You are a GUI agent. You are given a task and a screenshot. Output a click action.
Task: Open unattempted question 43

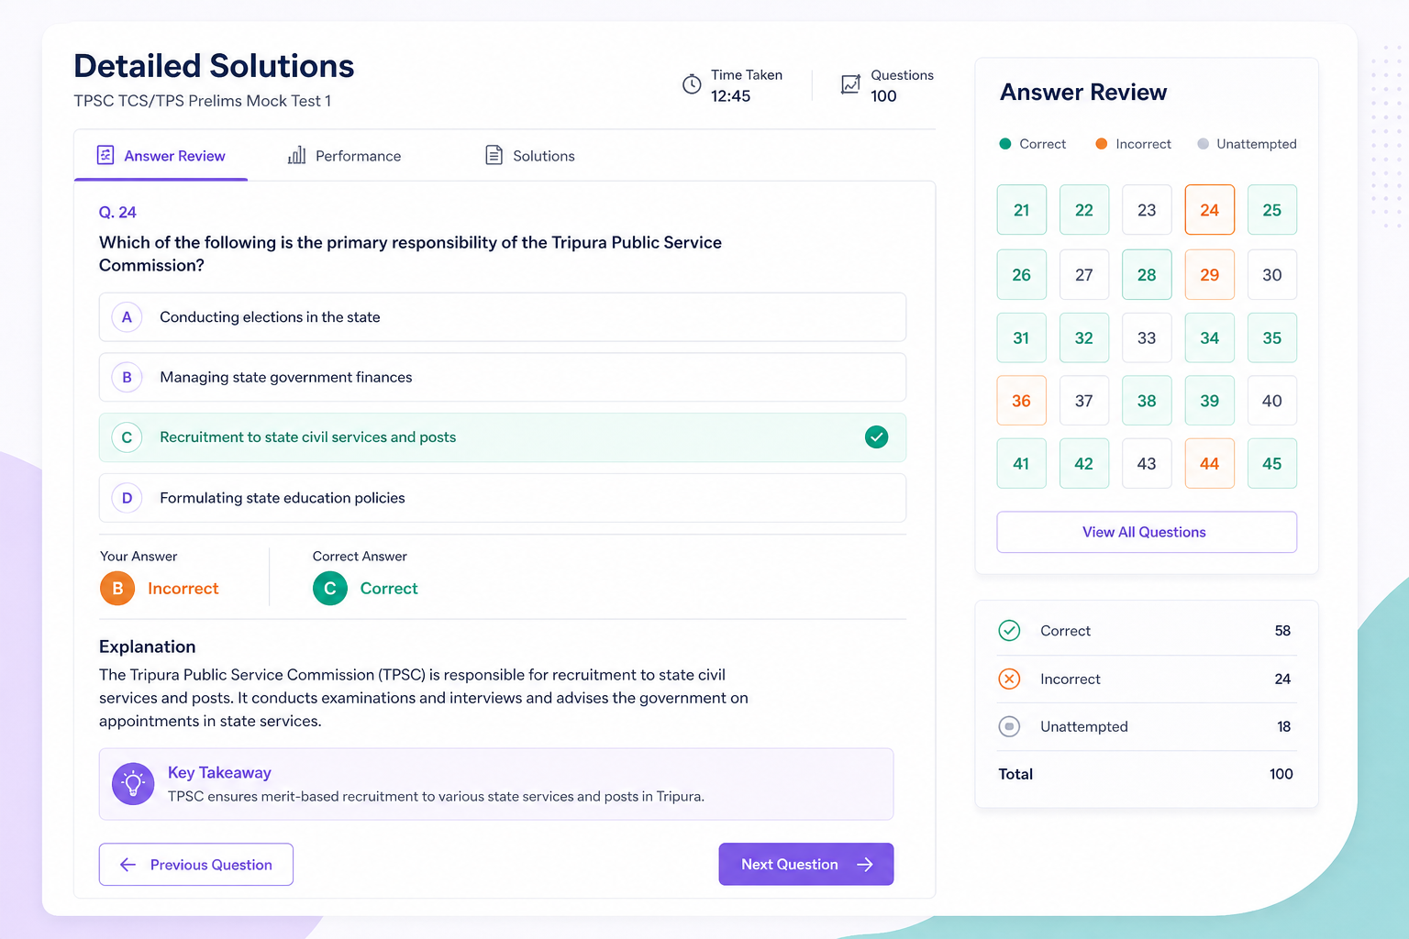[1147, 464]
